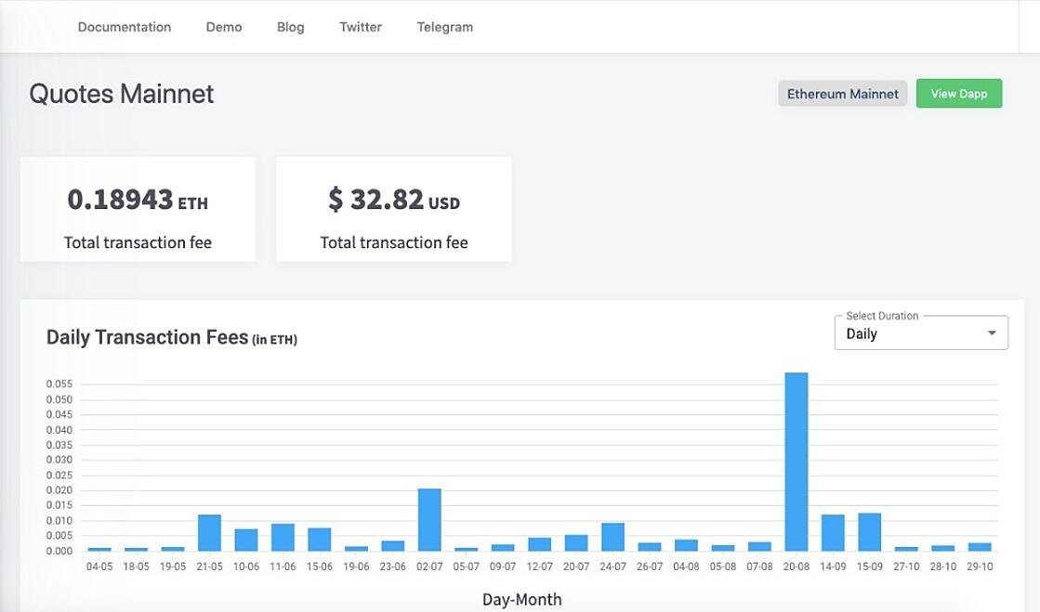
Task: Click the 15-06 bar in chart
Action: (x=320, y=539)
